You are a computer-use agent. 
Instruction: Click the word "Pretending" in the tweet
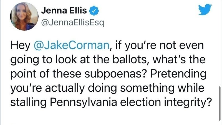tap(178, 74)
